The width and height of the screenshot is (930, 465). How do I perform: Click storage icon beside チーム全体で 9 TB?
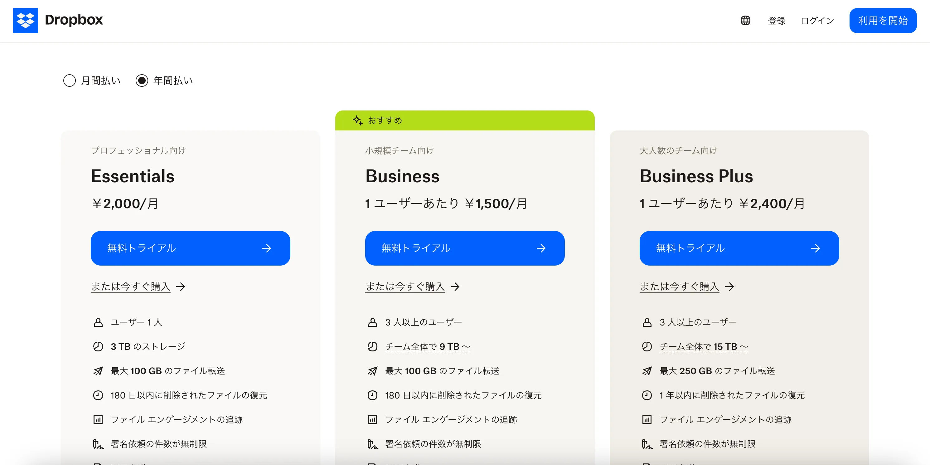tap(372, 346)
